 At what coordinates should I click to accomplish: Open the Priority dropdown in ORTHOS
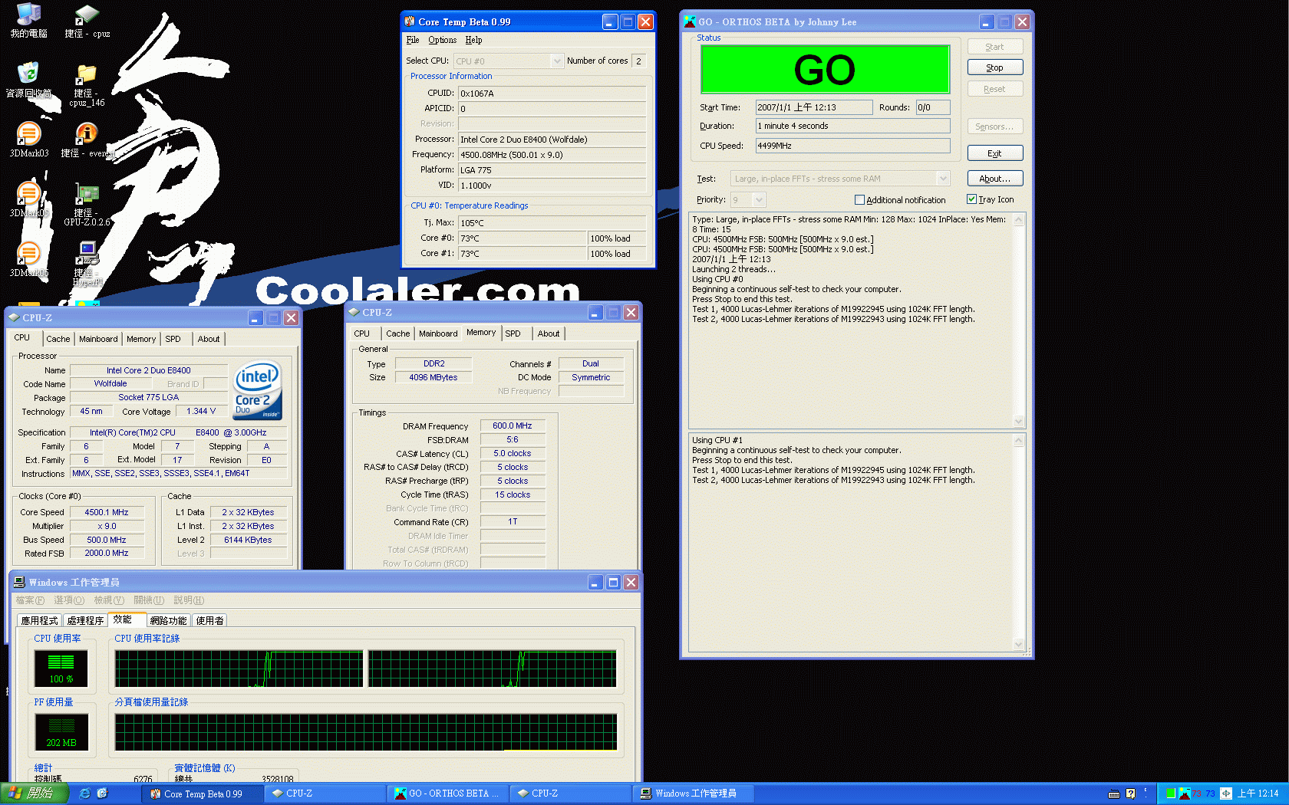pyautogui.click(x=760, y=199)
